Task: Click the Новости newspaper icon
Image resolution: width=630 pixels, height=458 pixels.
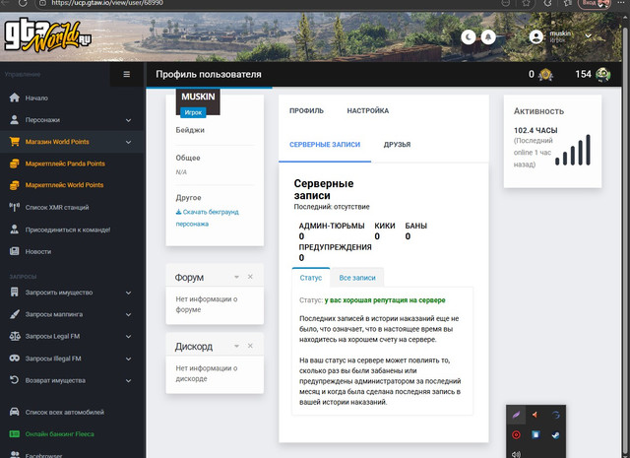Action: [x=15, y=251]
